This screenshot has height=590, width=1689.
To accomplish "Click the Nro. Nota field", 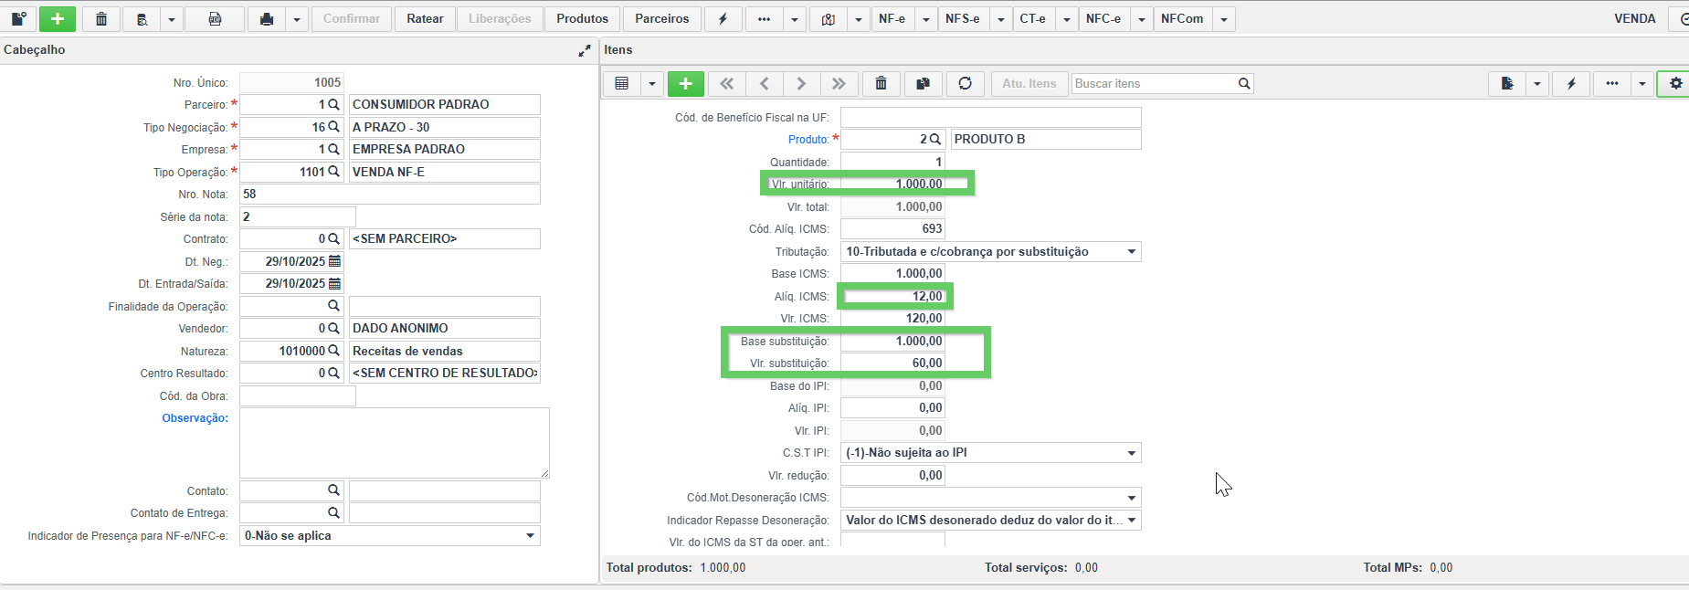I will (x=390, y=194).
